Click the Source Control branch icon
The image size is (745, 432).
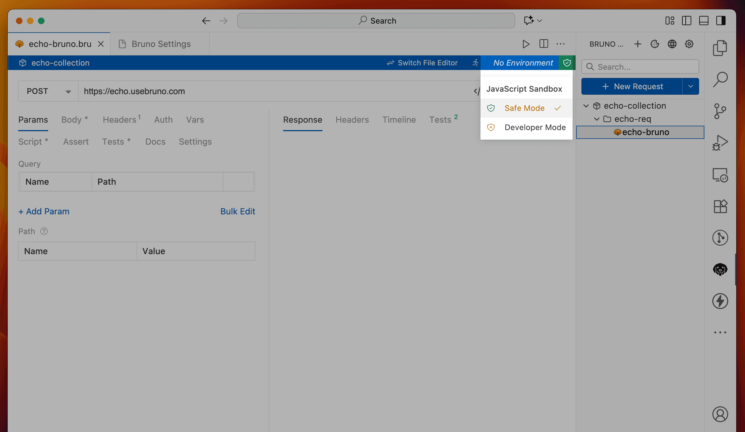pyautogui.click(x=720, y=111)
